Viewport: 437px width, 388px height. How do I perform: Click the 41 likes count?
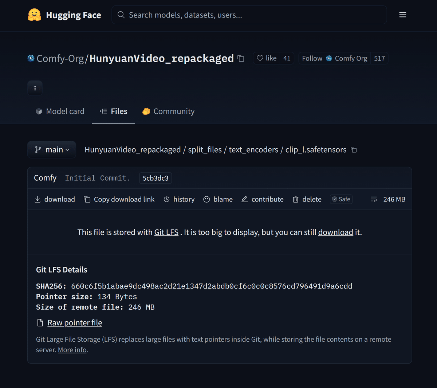pos(287,58)
